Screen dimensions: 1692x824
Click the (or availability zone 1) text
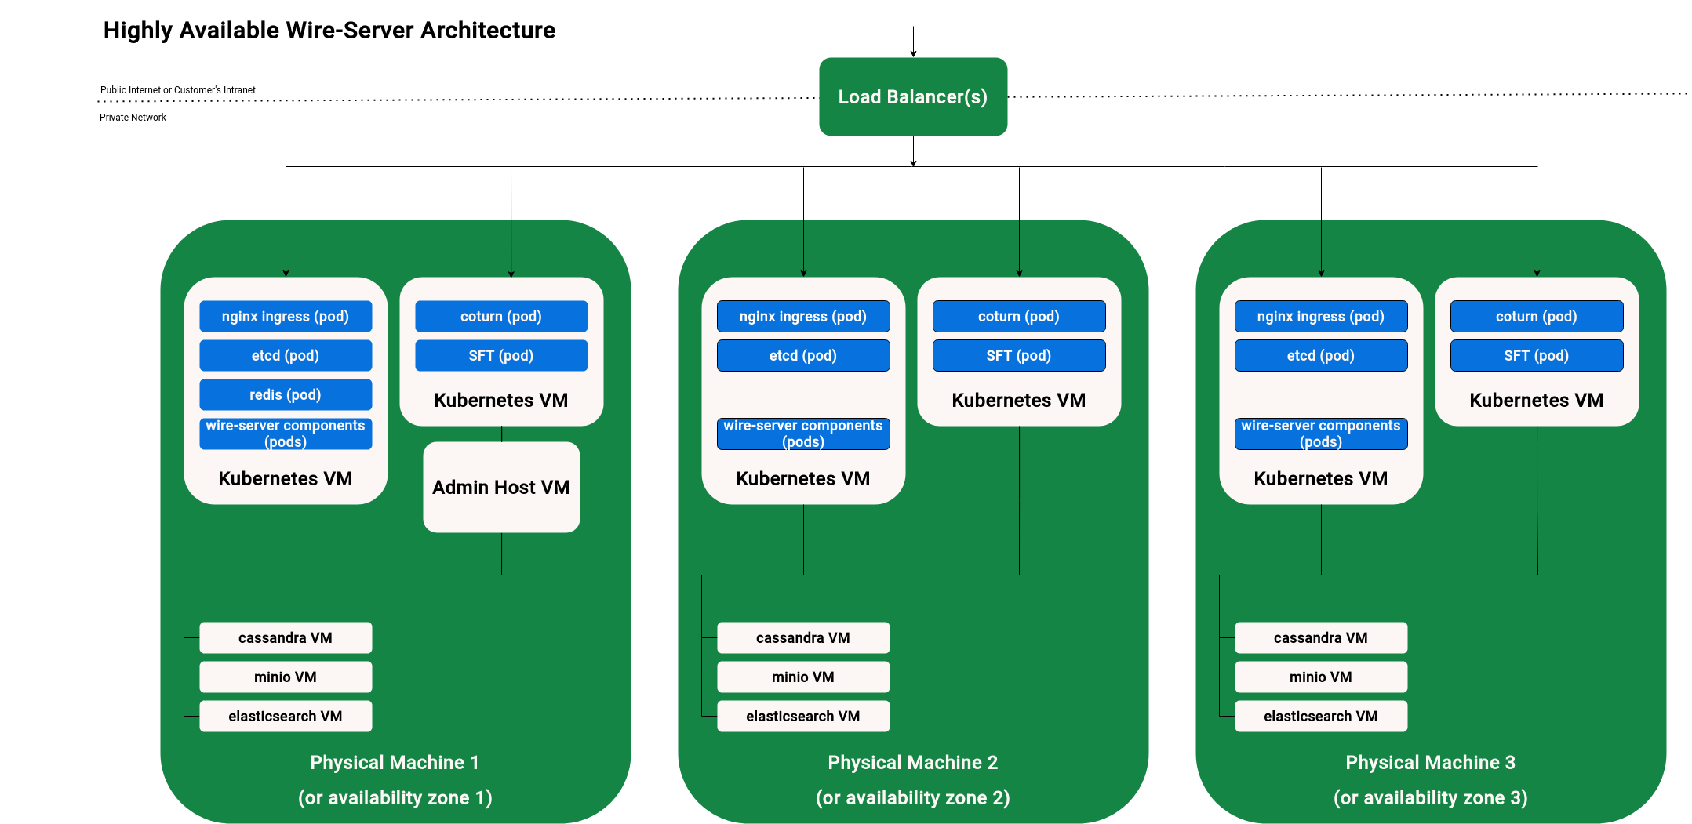[x=395, y=797]
